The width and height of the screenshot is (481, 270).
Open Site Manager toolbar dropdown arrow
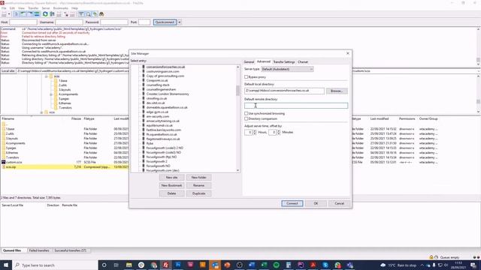point(9,14)
